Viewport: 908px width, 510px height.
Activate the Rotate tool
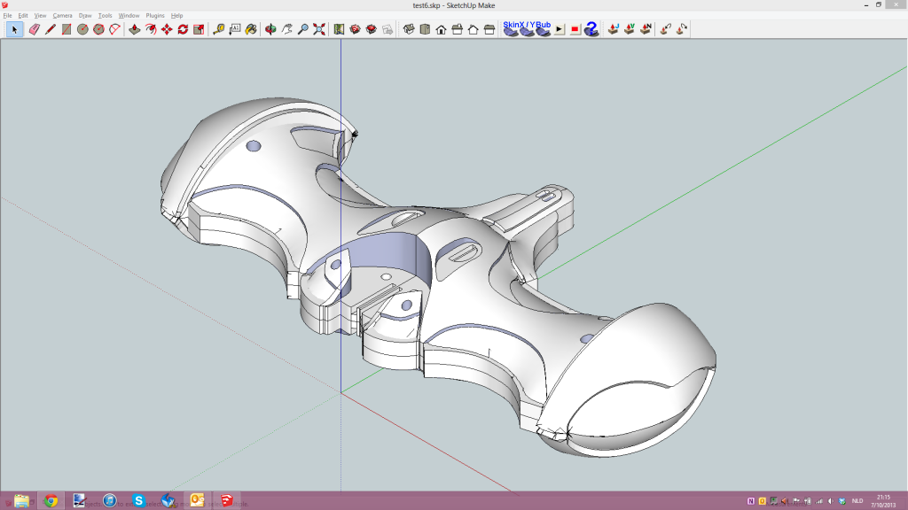(x=183, y=29)
